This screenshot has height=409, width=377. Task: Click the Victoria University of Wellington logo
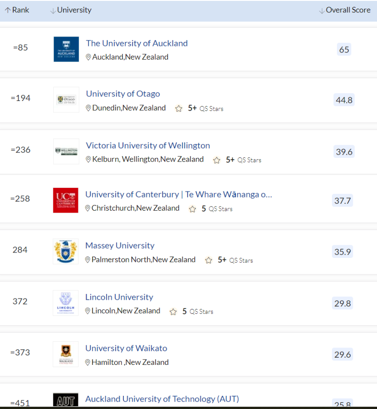coord(66,151)
